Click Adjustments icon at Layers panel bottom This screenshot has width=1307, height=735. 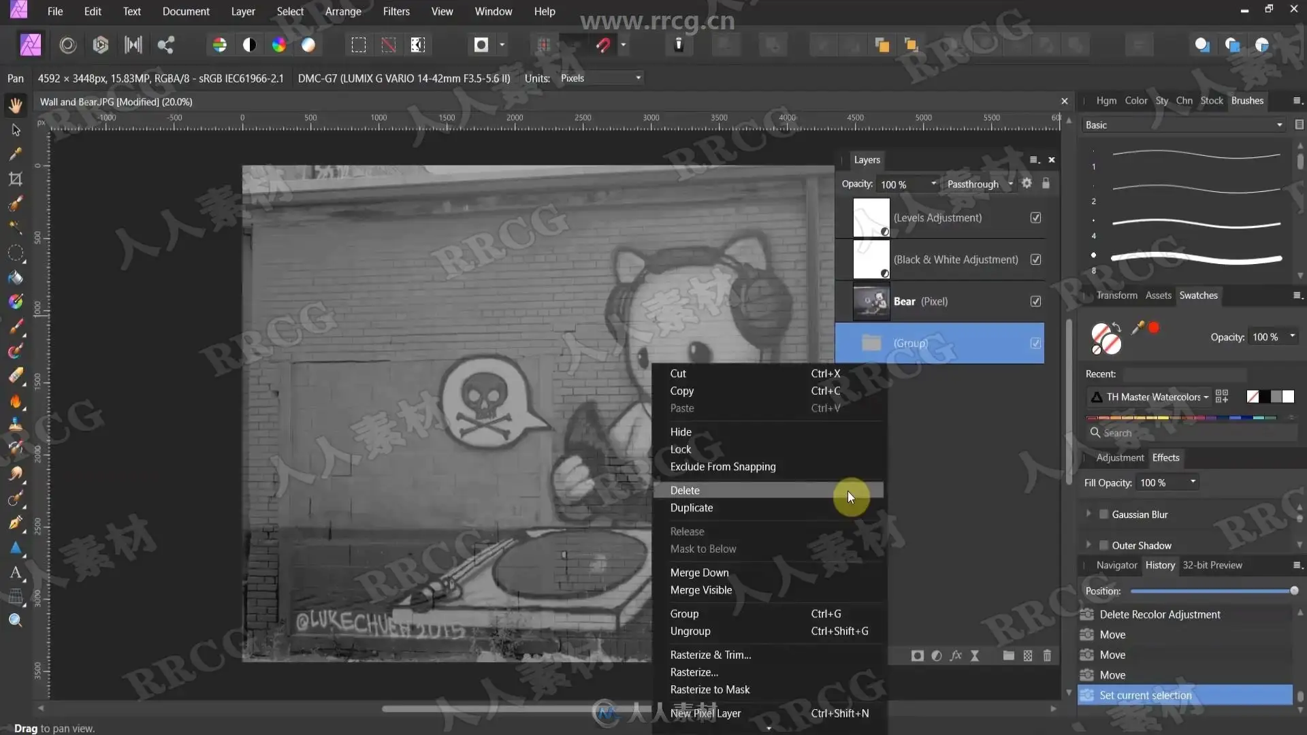coord(937,655)
